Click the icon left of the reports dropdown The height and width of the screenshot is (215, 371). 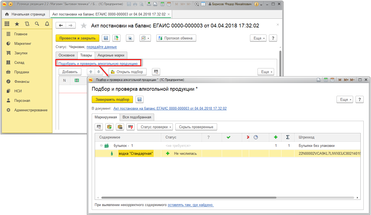130,38
